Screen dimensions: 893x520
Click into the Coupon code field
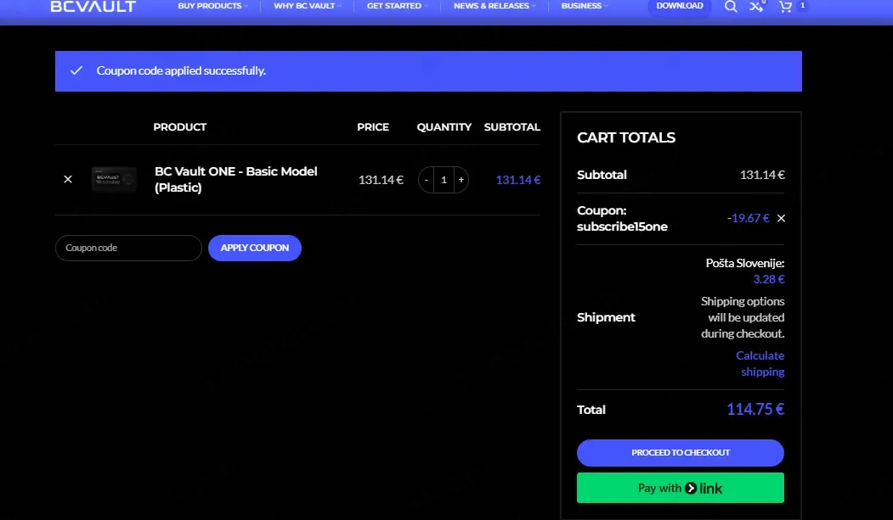pyautogui.click(x=128, y=248)
